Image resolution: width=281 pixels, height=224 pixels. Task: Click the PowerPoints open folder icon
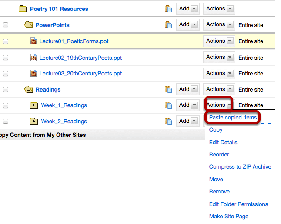[29, 25]
